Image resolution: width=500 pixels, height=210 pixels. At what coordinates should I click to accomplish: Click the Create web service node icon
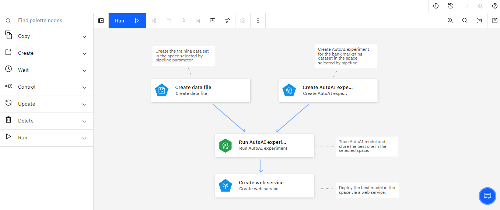[x=225, y=186]
